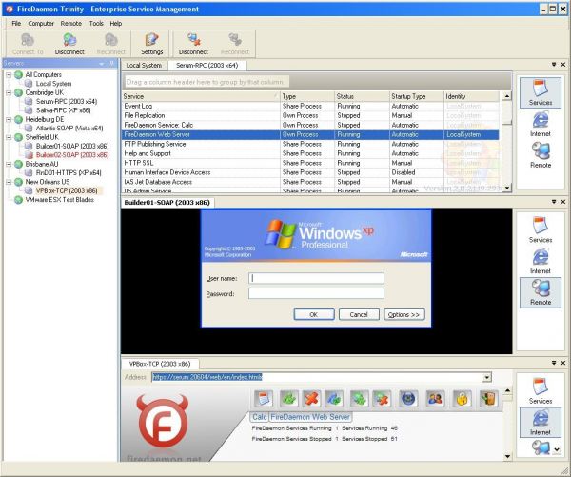Select Saliva-RPC (XP x86) in tree
Screen dimensions: 571x477
64,110
